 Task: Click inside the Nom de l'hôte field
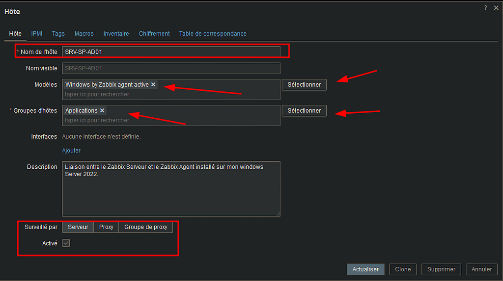click(x=171, y=51)
